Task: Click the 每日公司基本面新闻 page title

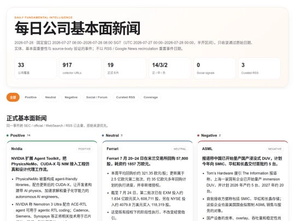Action: (78, 28)
